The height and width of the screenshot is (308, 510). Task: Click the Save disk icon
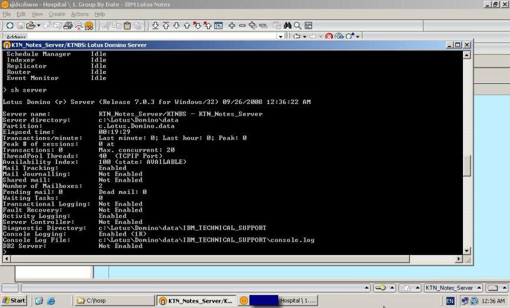coord(21,25)
